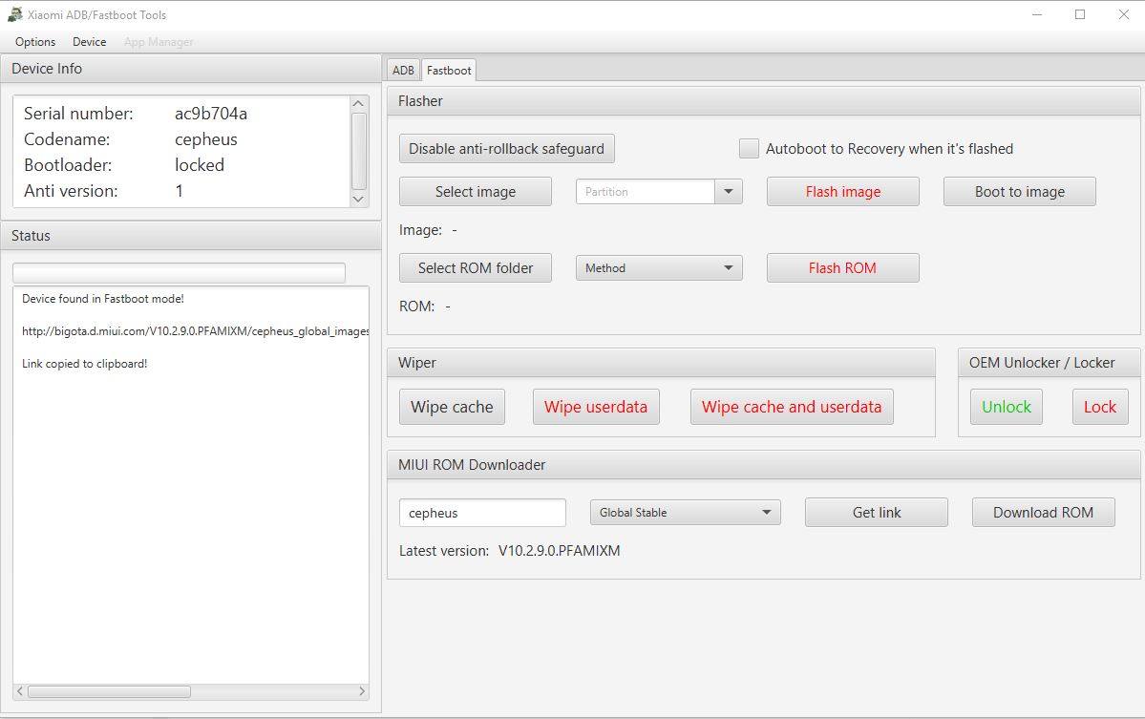Viewport: 1145px width, 719px height.
Task: Expand the Partition combo box arrow
Action: point(728,191)
